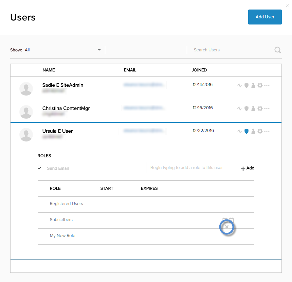
Task: Click Ursula E User's blurred email
Action: tap(144, 131)
